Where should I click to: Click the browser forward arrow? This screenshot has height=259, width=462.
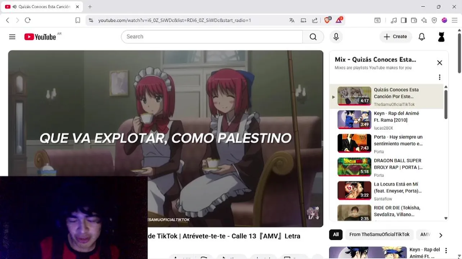point(17,21)
